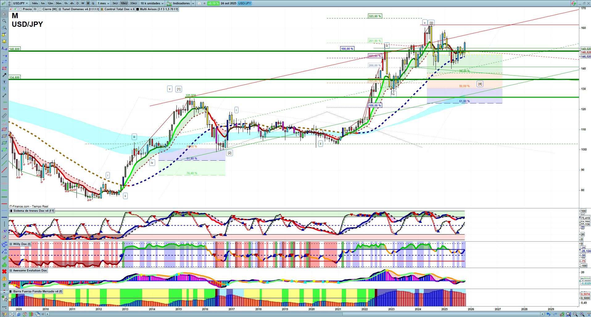Click the 35kU units button

point(133,3)
